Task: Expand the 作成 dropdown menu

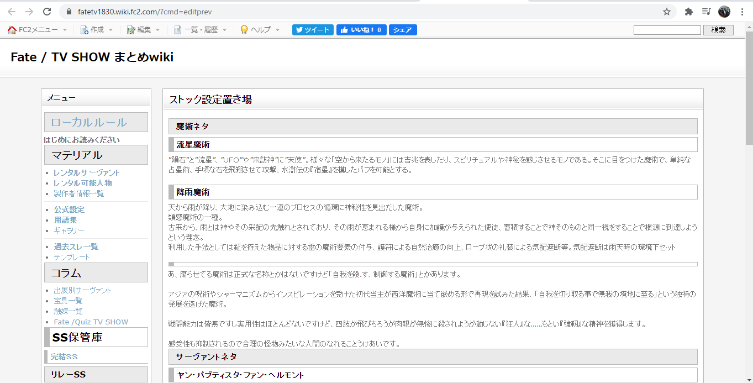Action: [97, 30]
